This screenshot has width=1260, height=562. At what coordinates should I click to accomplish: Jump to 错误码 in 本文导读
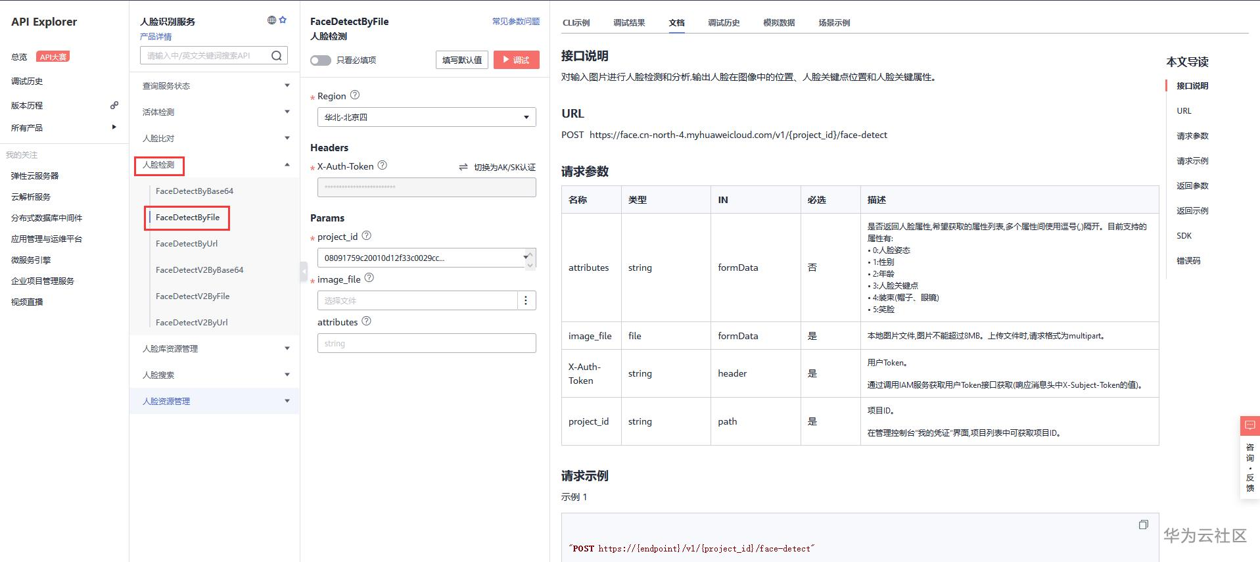click(1188, 261)
